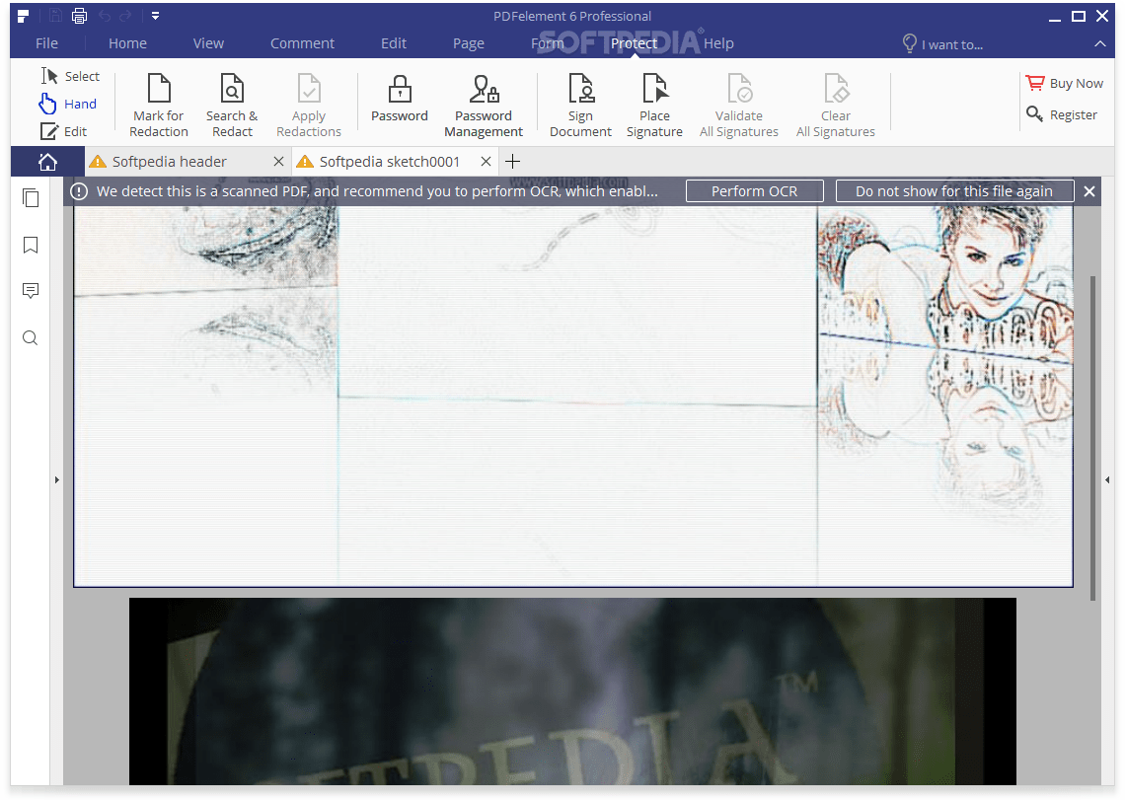Viewport: 1125px width, 800px height.
Task: Click the Register key button
Action: pos(1062,114)
